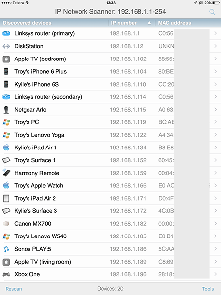Click IP address 192.168.1.1
The width and height of the screenshot is (221, 295).
click(x=125, y=33)
